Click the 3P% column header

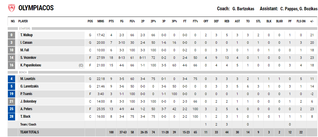[x=174, y=21]
